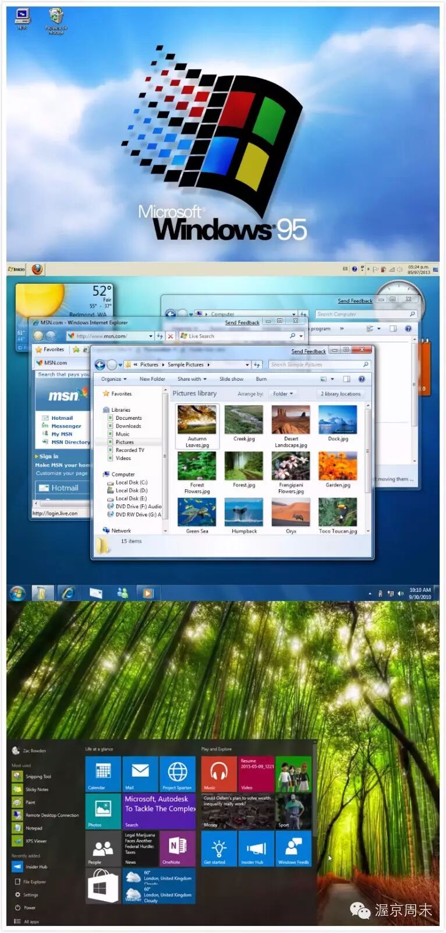This screenshot has width=446, height=933.
Task: Open the Organize dropdown menu
Action: (114, 379)
